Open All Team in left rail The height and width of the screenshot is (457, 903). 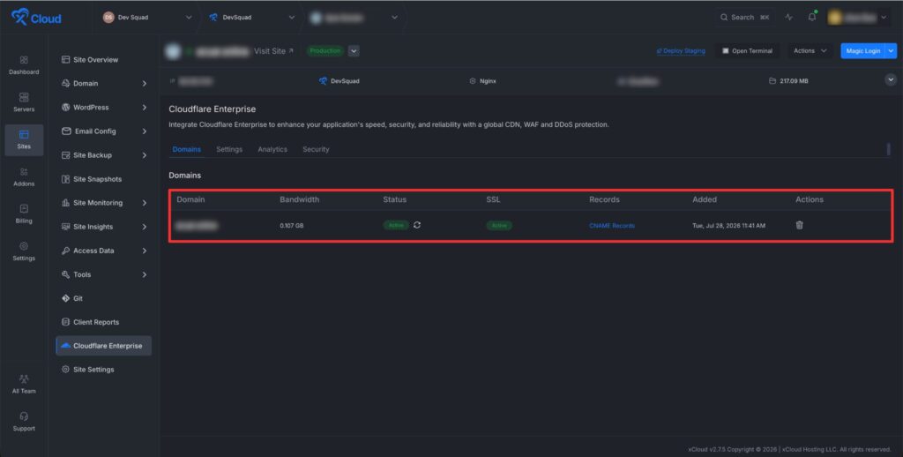24,384
